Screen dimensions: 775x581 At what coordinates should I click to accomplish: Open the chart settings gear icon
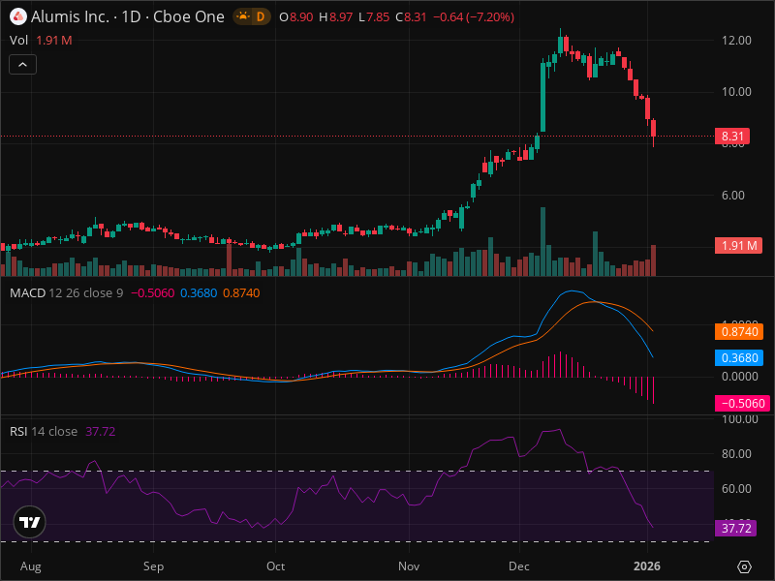[744, 566]
